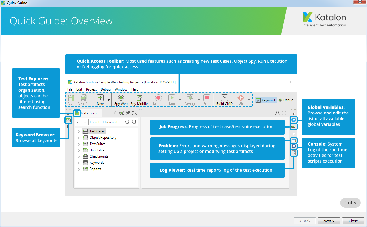Click the magnifier search icon
The width and height of the screenshot is (367, 227).
[x=127, y=122]
